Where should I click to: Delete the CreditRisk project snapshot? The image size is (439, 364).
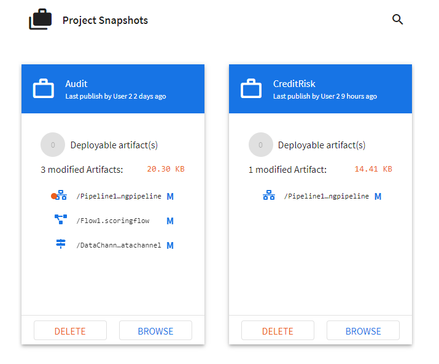point(278,330)
